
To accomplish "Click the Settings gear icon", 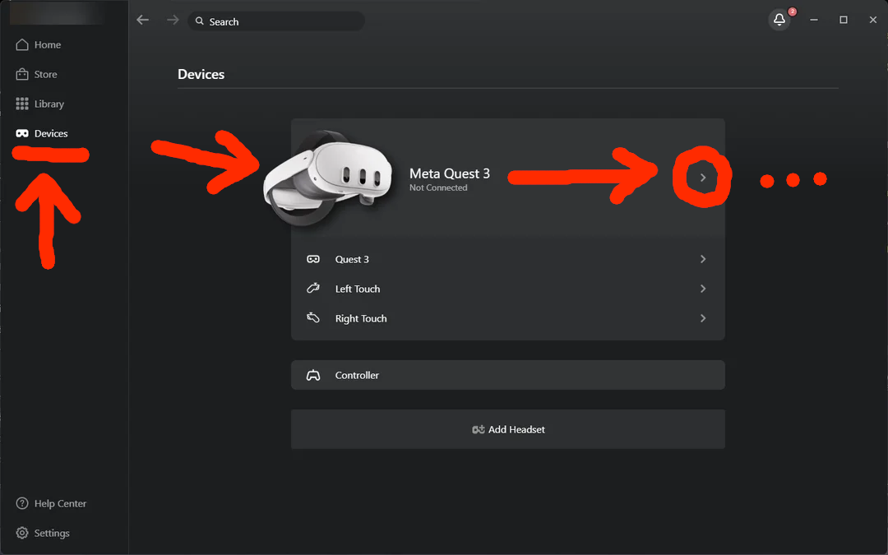I will click(x=22, y=533).
